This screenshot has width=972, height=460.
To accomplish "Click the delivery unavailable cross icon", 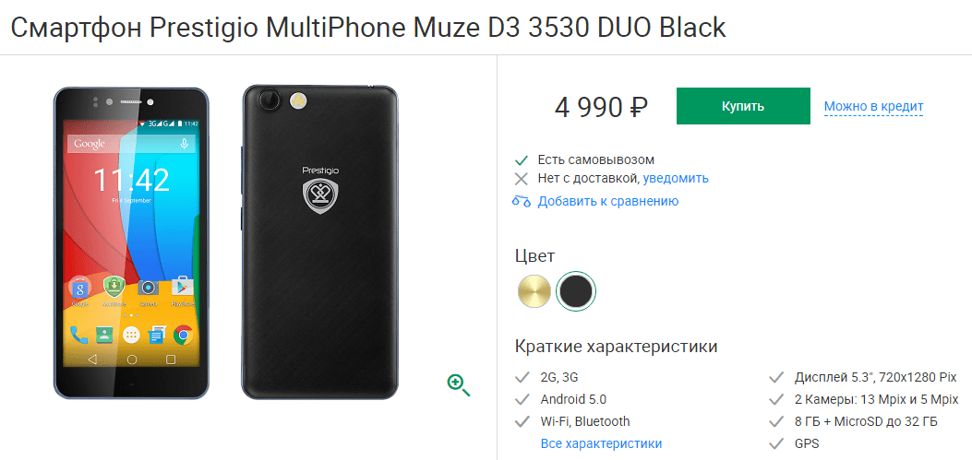I will pos(522,179).
